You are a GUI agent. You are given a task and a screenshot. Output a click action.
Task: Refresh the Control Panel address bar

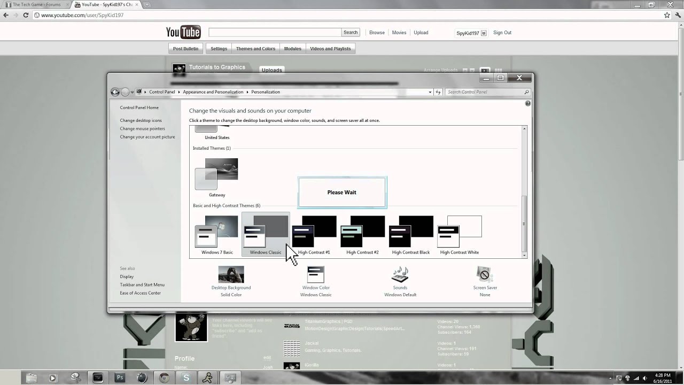438,92
